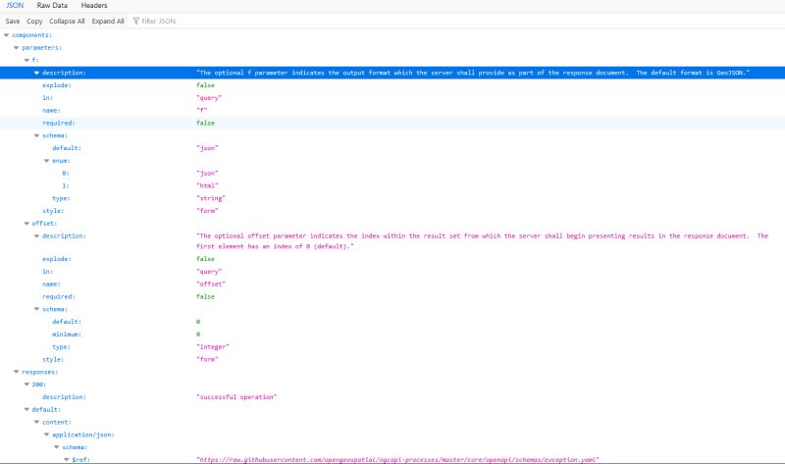
Task: Click the offset description value text
Action: click(482, 240)
